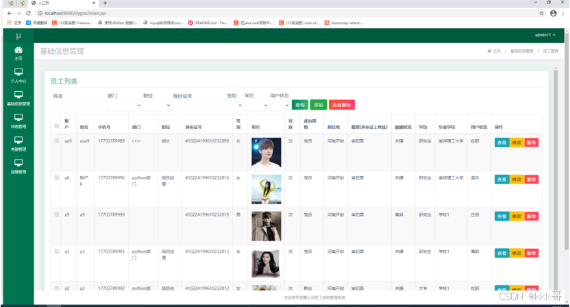Screen dimensions: 570x307
Task: Open Chrome three-dot menu
Action: 563,13
